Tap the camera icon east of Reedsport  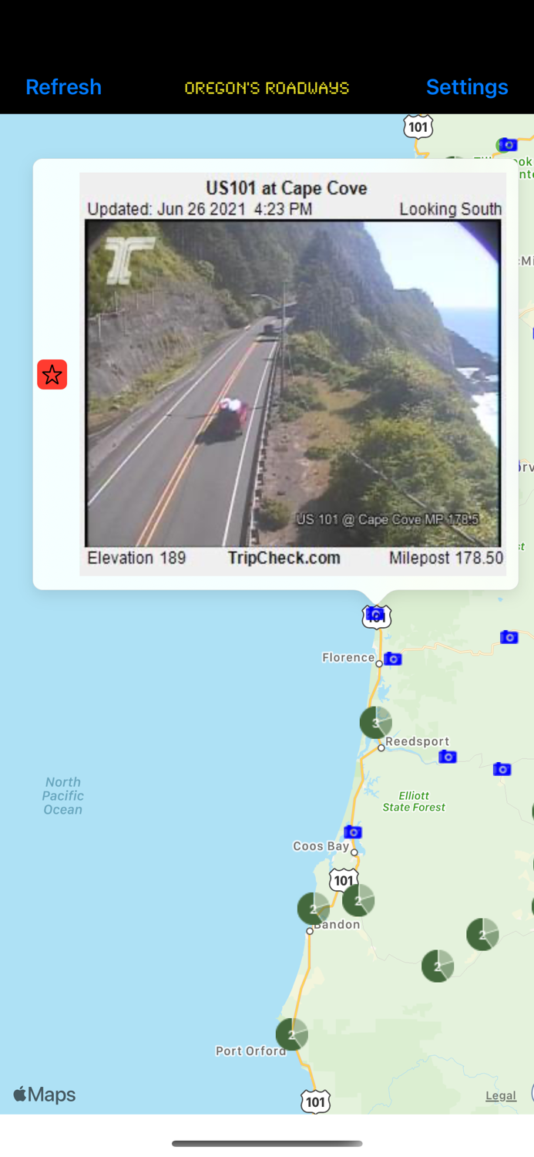pyautogui.click(x=448, y=757)
